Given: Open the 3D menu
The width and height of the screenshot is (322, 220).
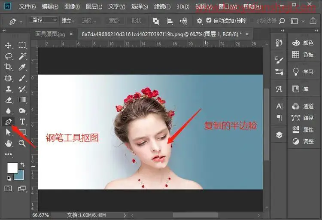Looking at the screenshot, I should coord(183,6).
